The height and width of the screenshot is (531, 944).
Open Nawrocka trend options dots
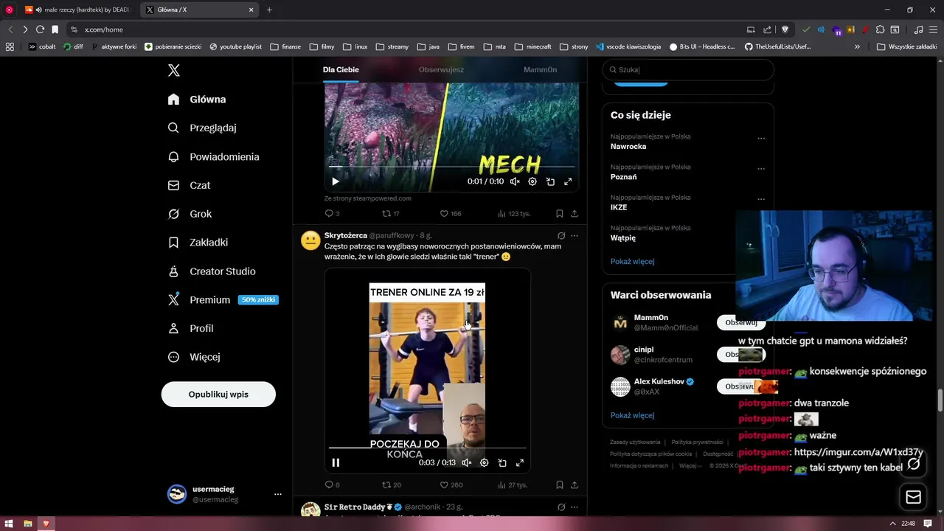point(761,138)
